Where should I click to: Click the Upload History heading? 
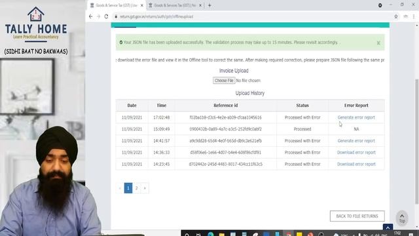tap(250, 93)
